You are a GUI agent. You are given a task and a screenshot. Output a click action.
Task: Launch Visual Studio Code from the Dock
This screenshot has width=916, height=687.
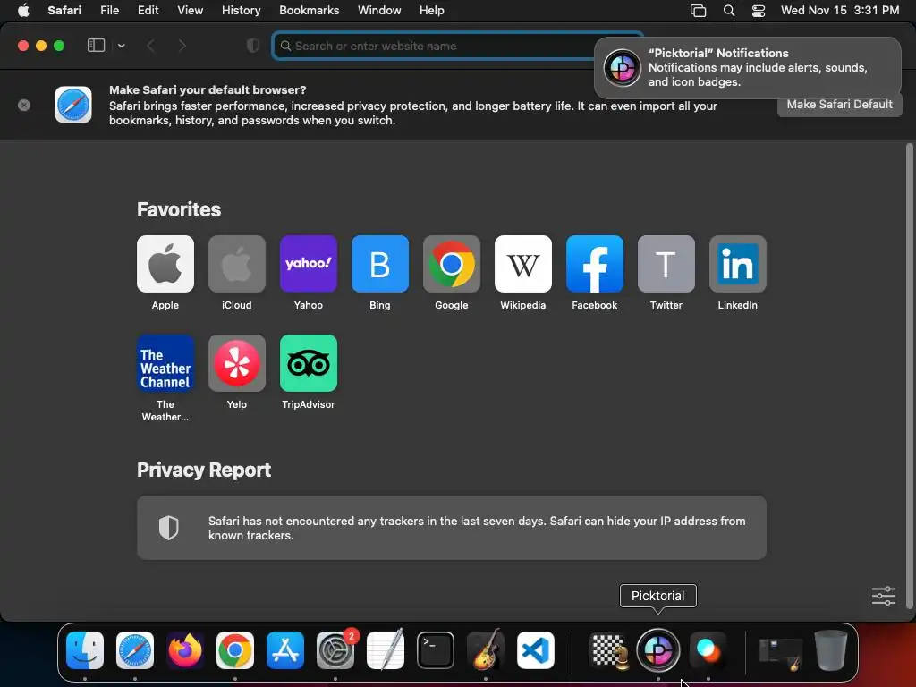536,650
